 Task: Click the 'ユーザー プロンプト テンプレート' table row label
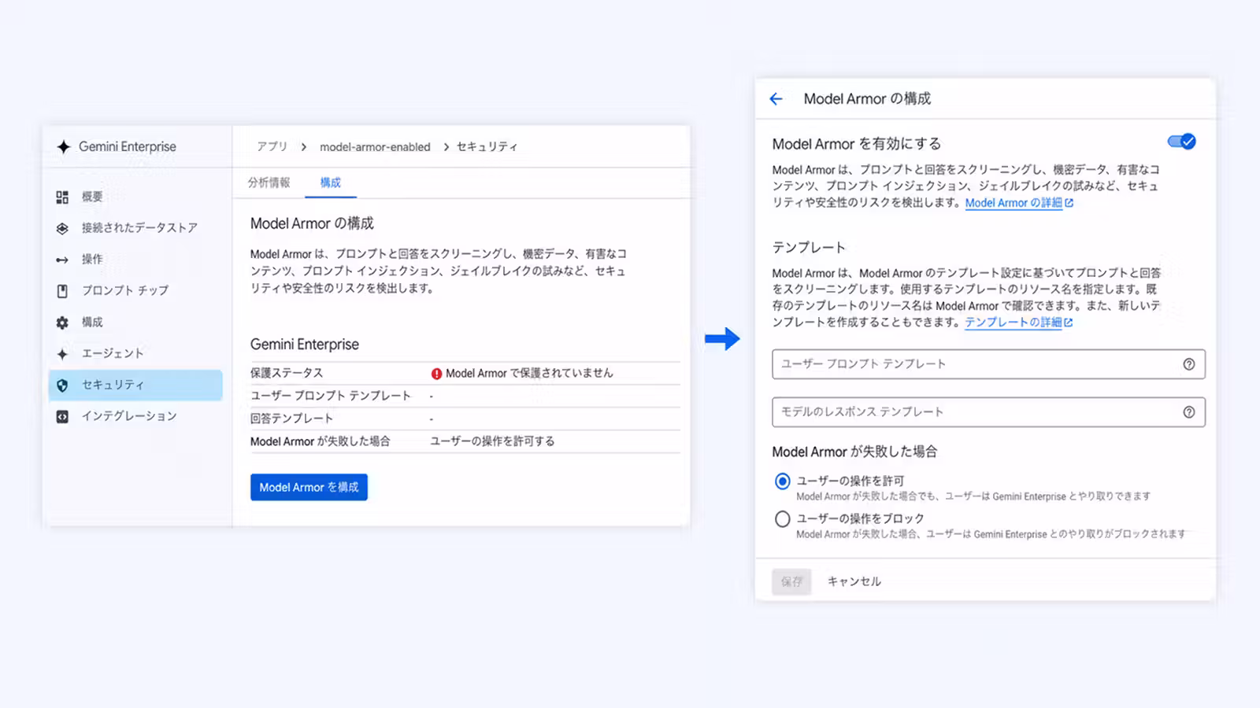pos(331,396)
